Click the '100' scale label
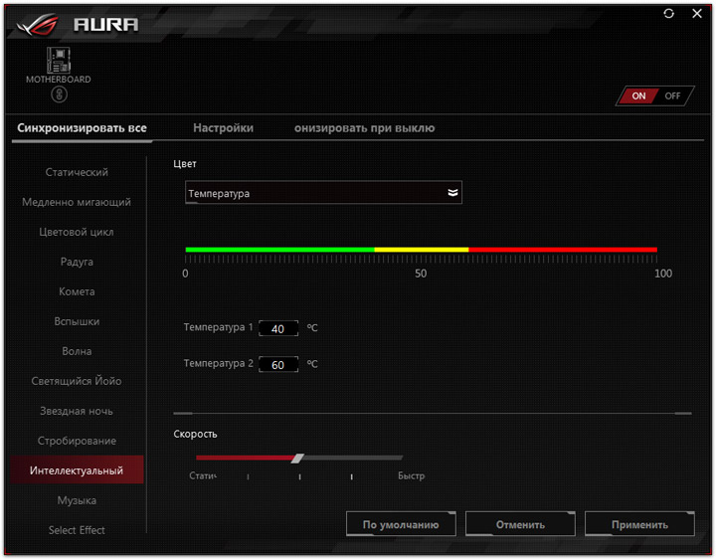The width and height of the screenshot is (716, 559). click(663, 274)
